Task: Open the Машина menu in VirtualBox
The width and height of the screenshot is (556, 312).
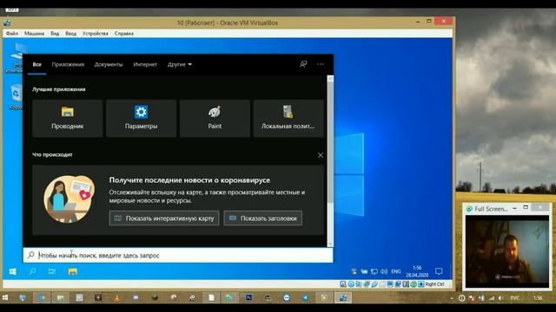Action: point(35,33)
